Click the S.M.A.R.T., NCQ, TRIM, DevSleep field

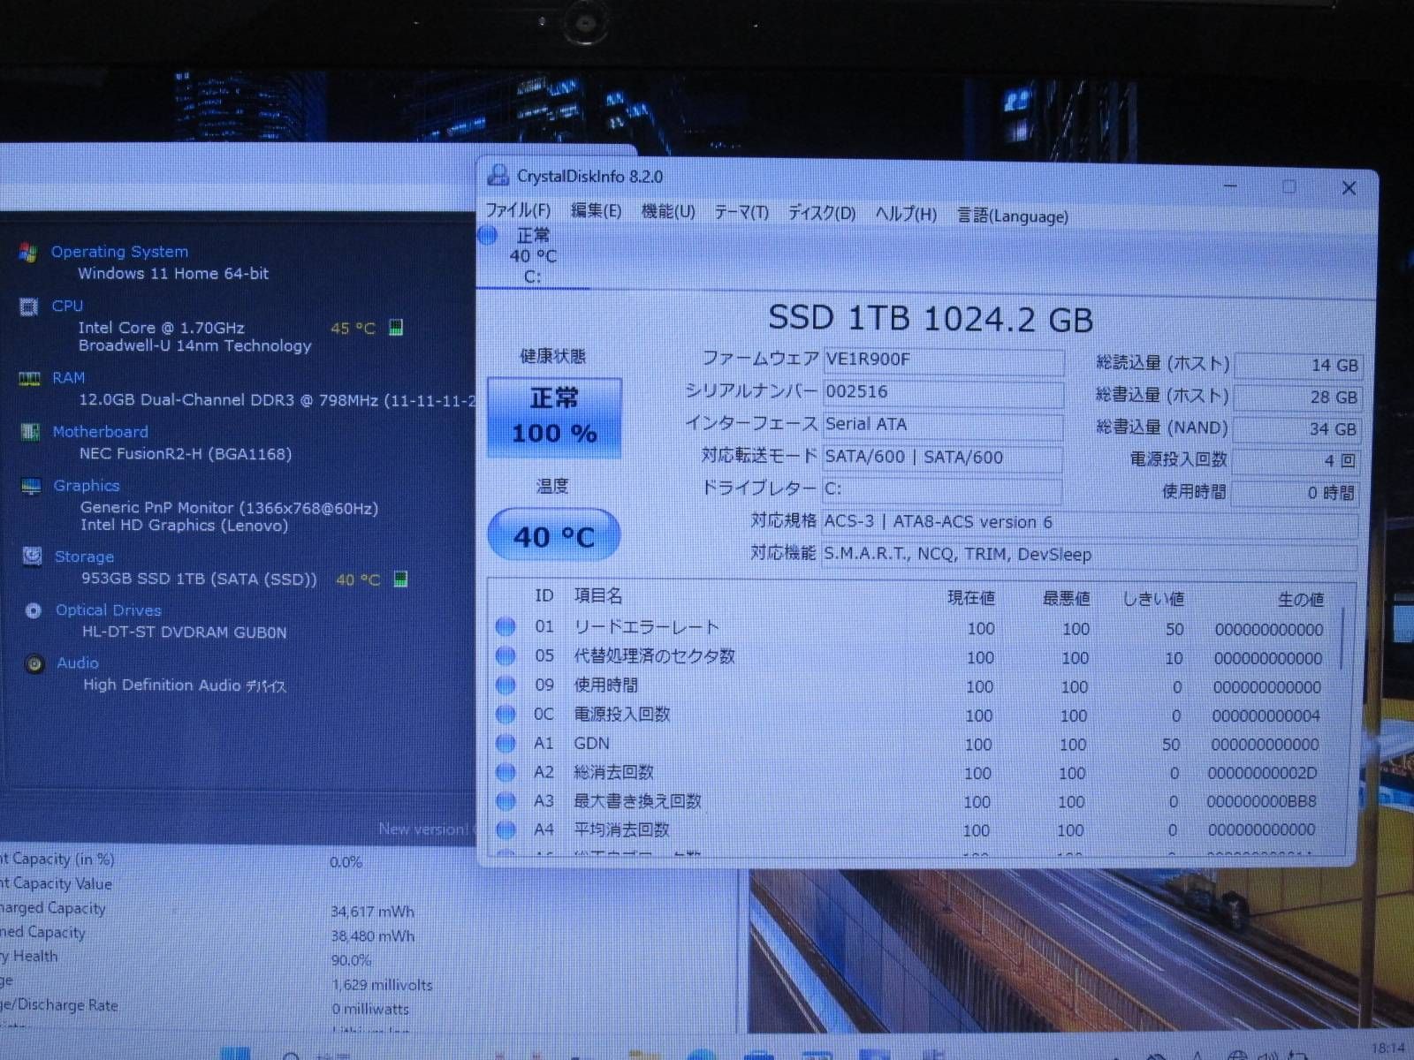coord(1090,556)
